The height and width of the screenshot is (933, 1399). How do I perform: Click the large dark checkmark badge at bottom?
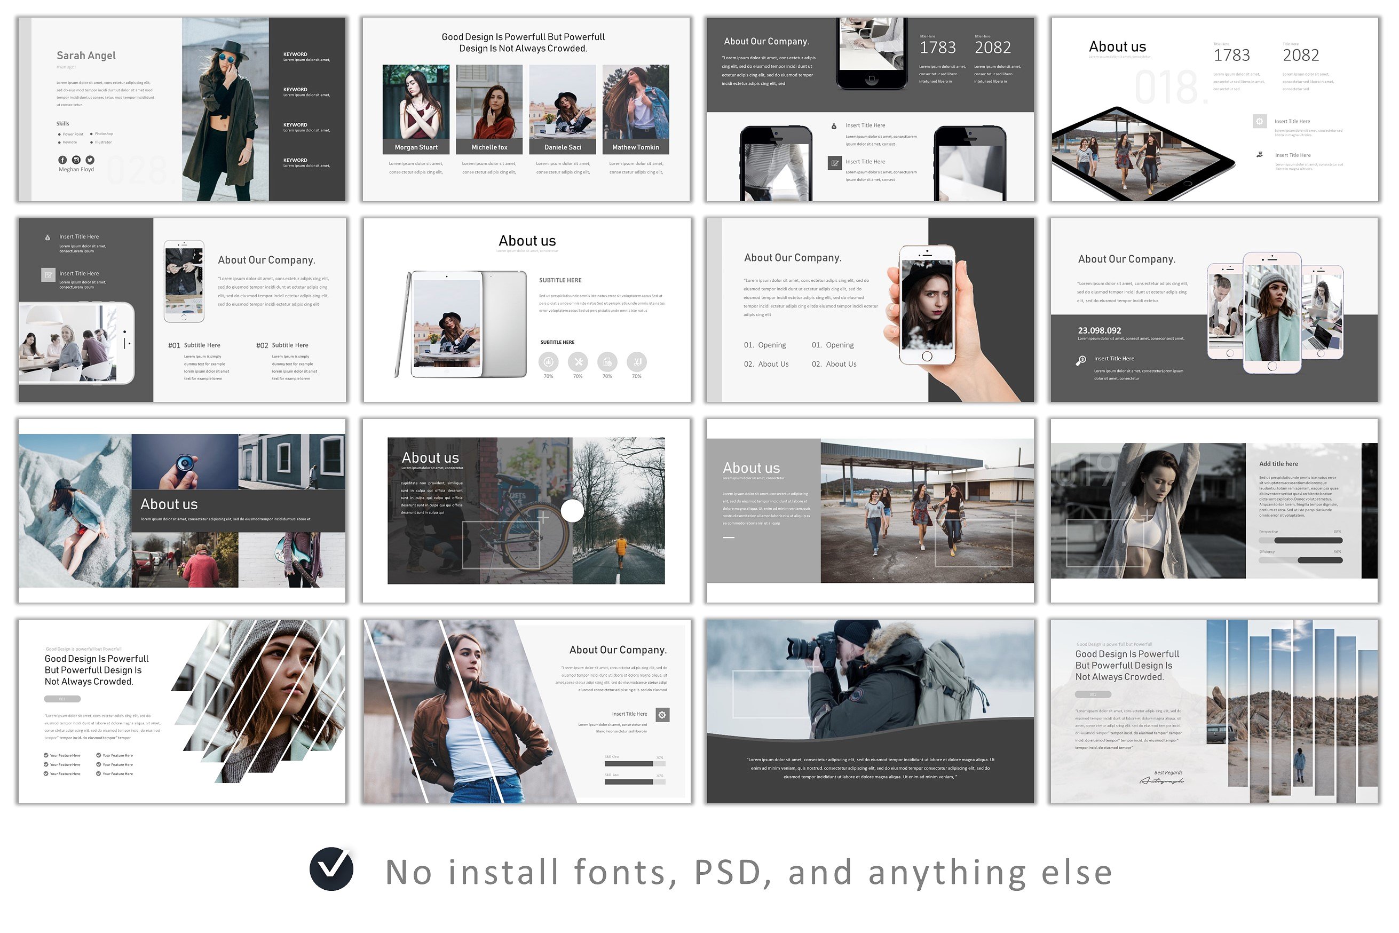coord(331,869)
